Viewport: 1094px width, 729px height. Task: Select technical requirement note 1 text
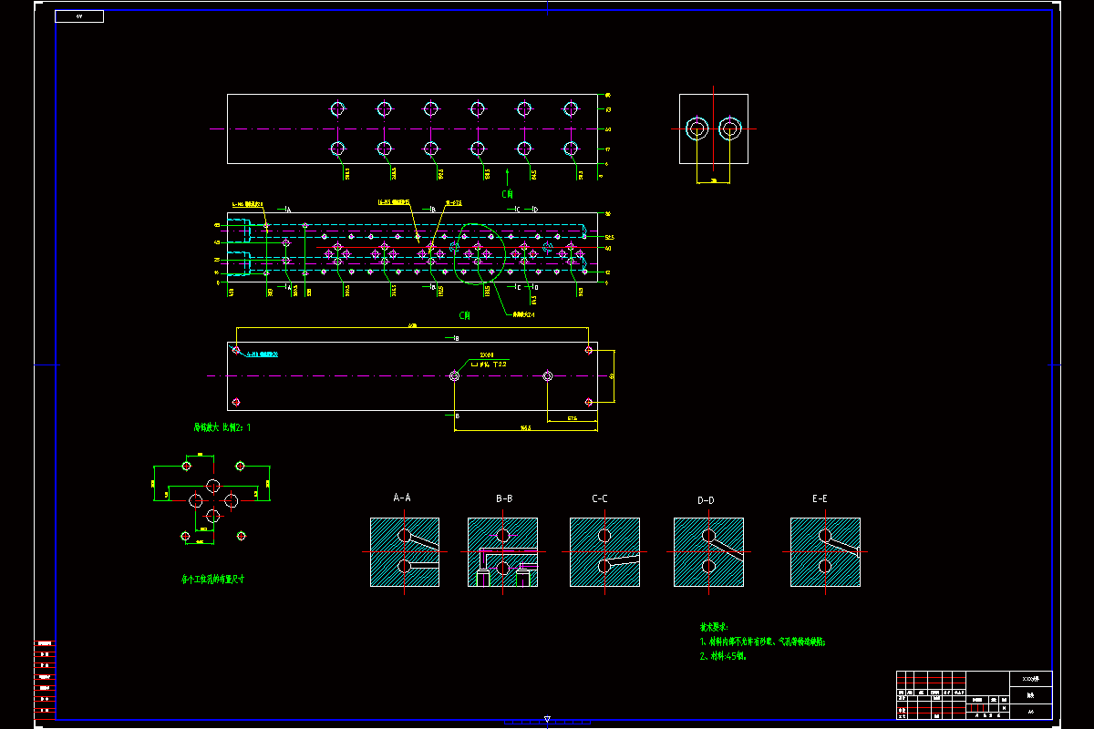762,642
